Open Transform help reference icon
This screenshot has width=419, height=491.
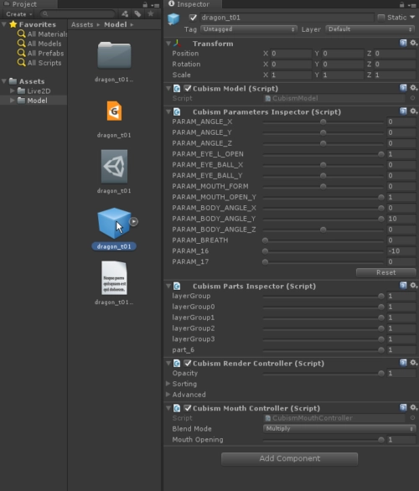(x=403, y=43)
